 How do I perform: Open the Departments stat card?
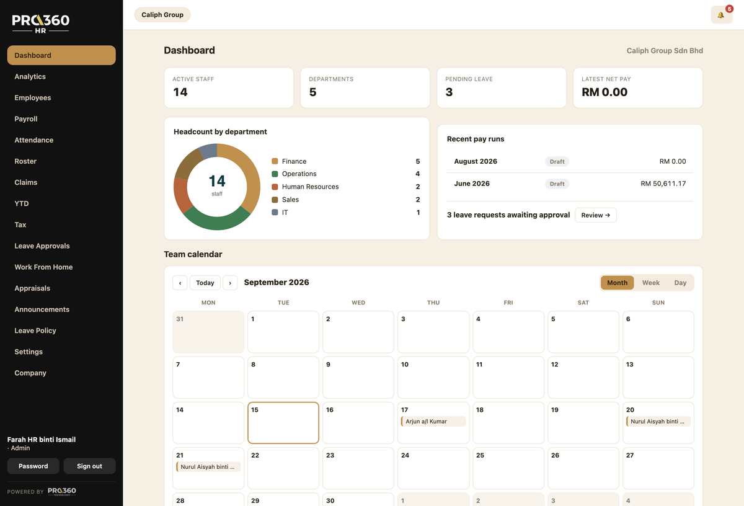point(365,88)
